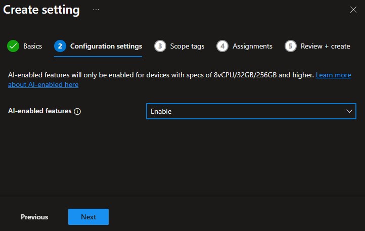
Task: Click the Create setting page title
Action: 41,10
